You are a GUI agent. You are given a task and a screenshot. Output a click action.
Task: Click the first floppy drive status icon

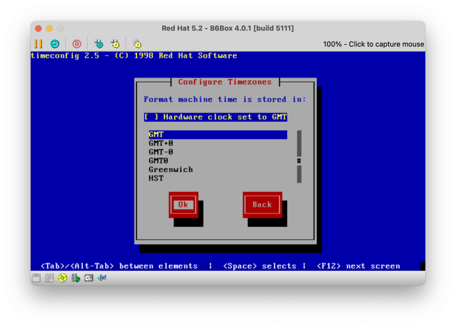(37, 278)
